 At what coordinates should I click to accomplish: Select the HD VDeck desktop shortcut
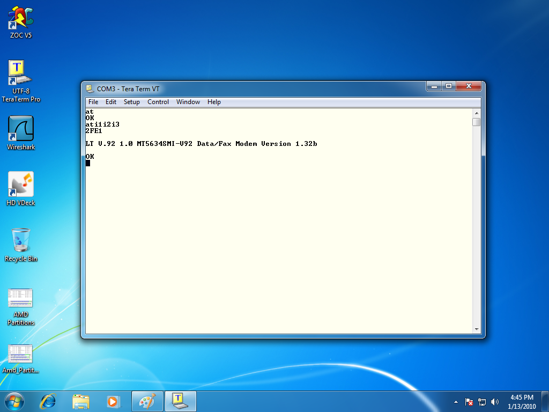(21, 185)
